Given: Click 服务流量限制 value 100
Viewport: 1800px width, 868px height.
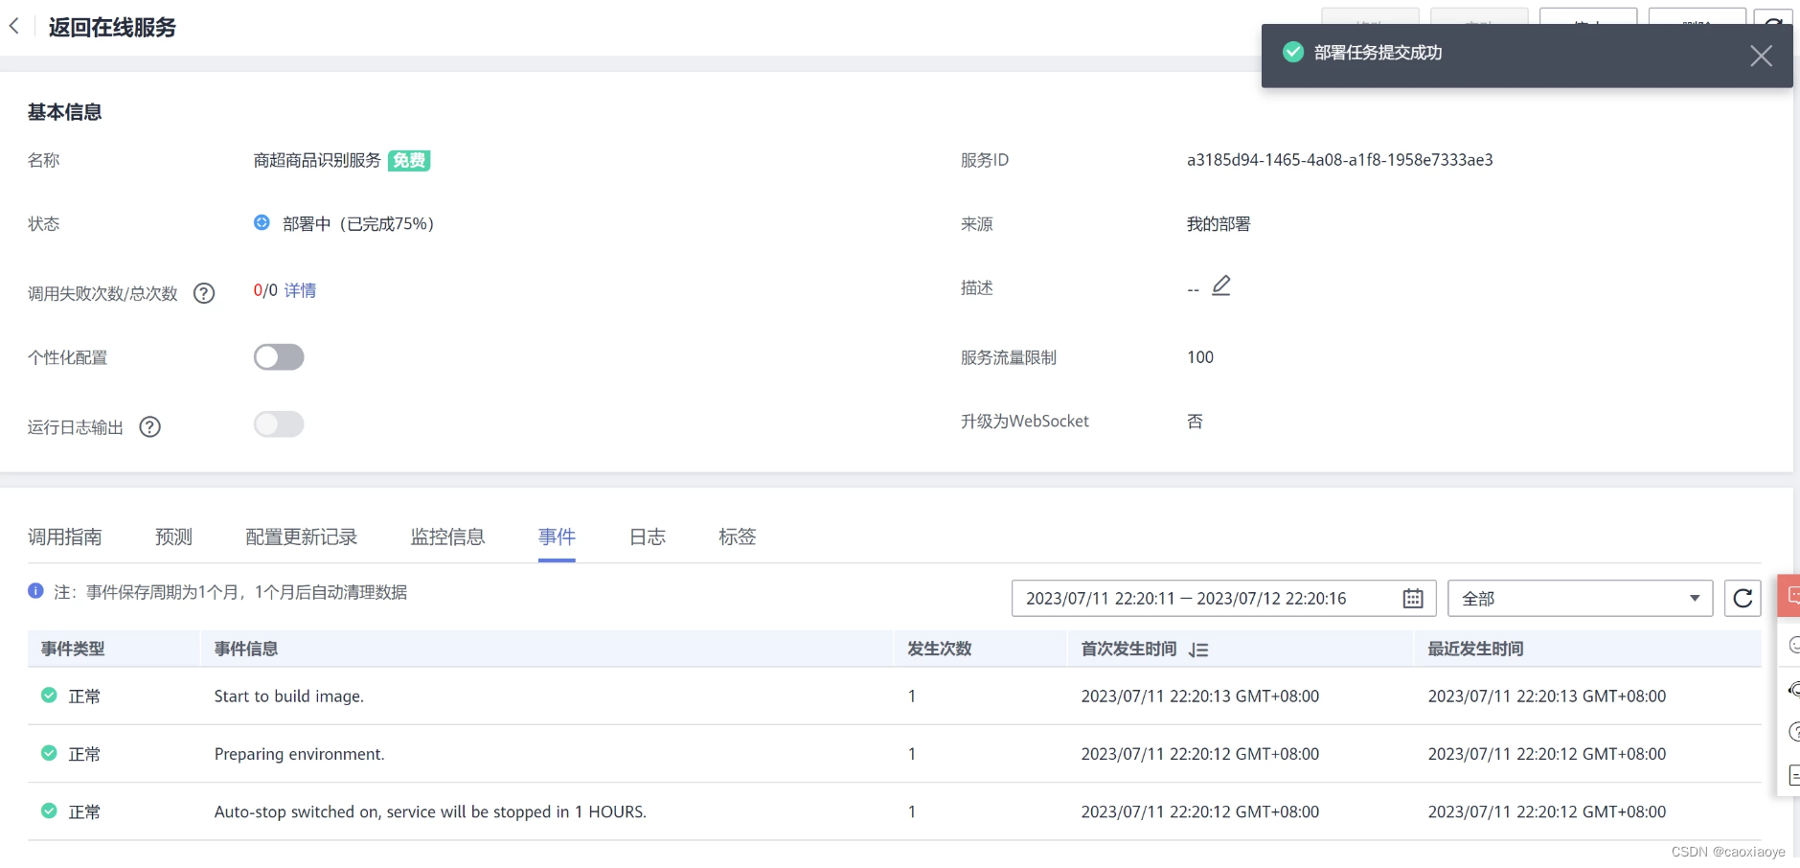Looking at the screenshot, I should (x=1200, y=357).
